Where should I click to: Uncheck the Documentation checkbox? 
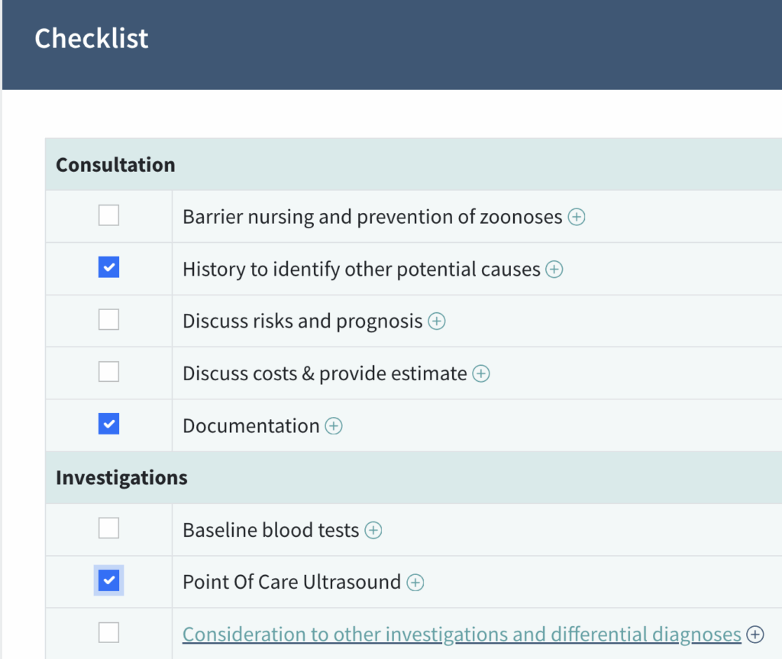pyautogui.click(x=109, y=424)
